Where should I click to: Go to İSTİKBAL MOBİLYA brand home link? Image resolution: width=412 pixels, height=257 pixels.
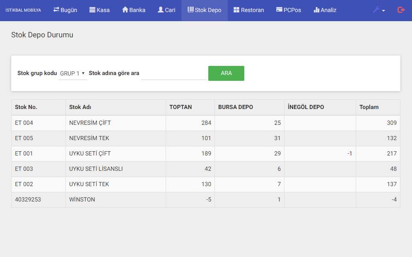[23, 10]
